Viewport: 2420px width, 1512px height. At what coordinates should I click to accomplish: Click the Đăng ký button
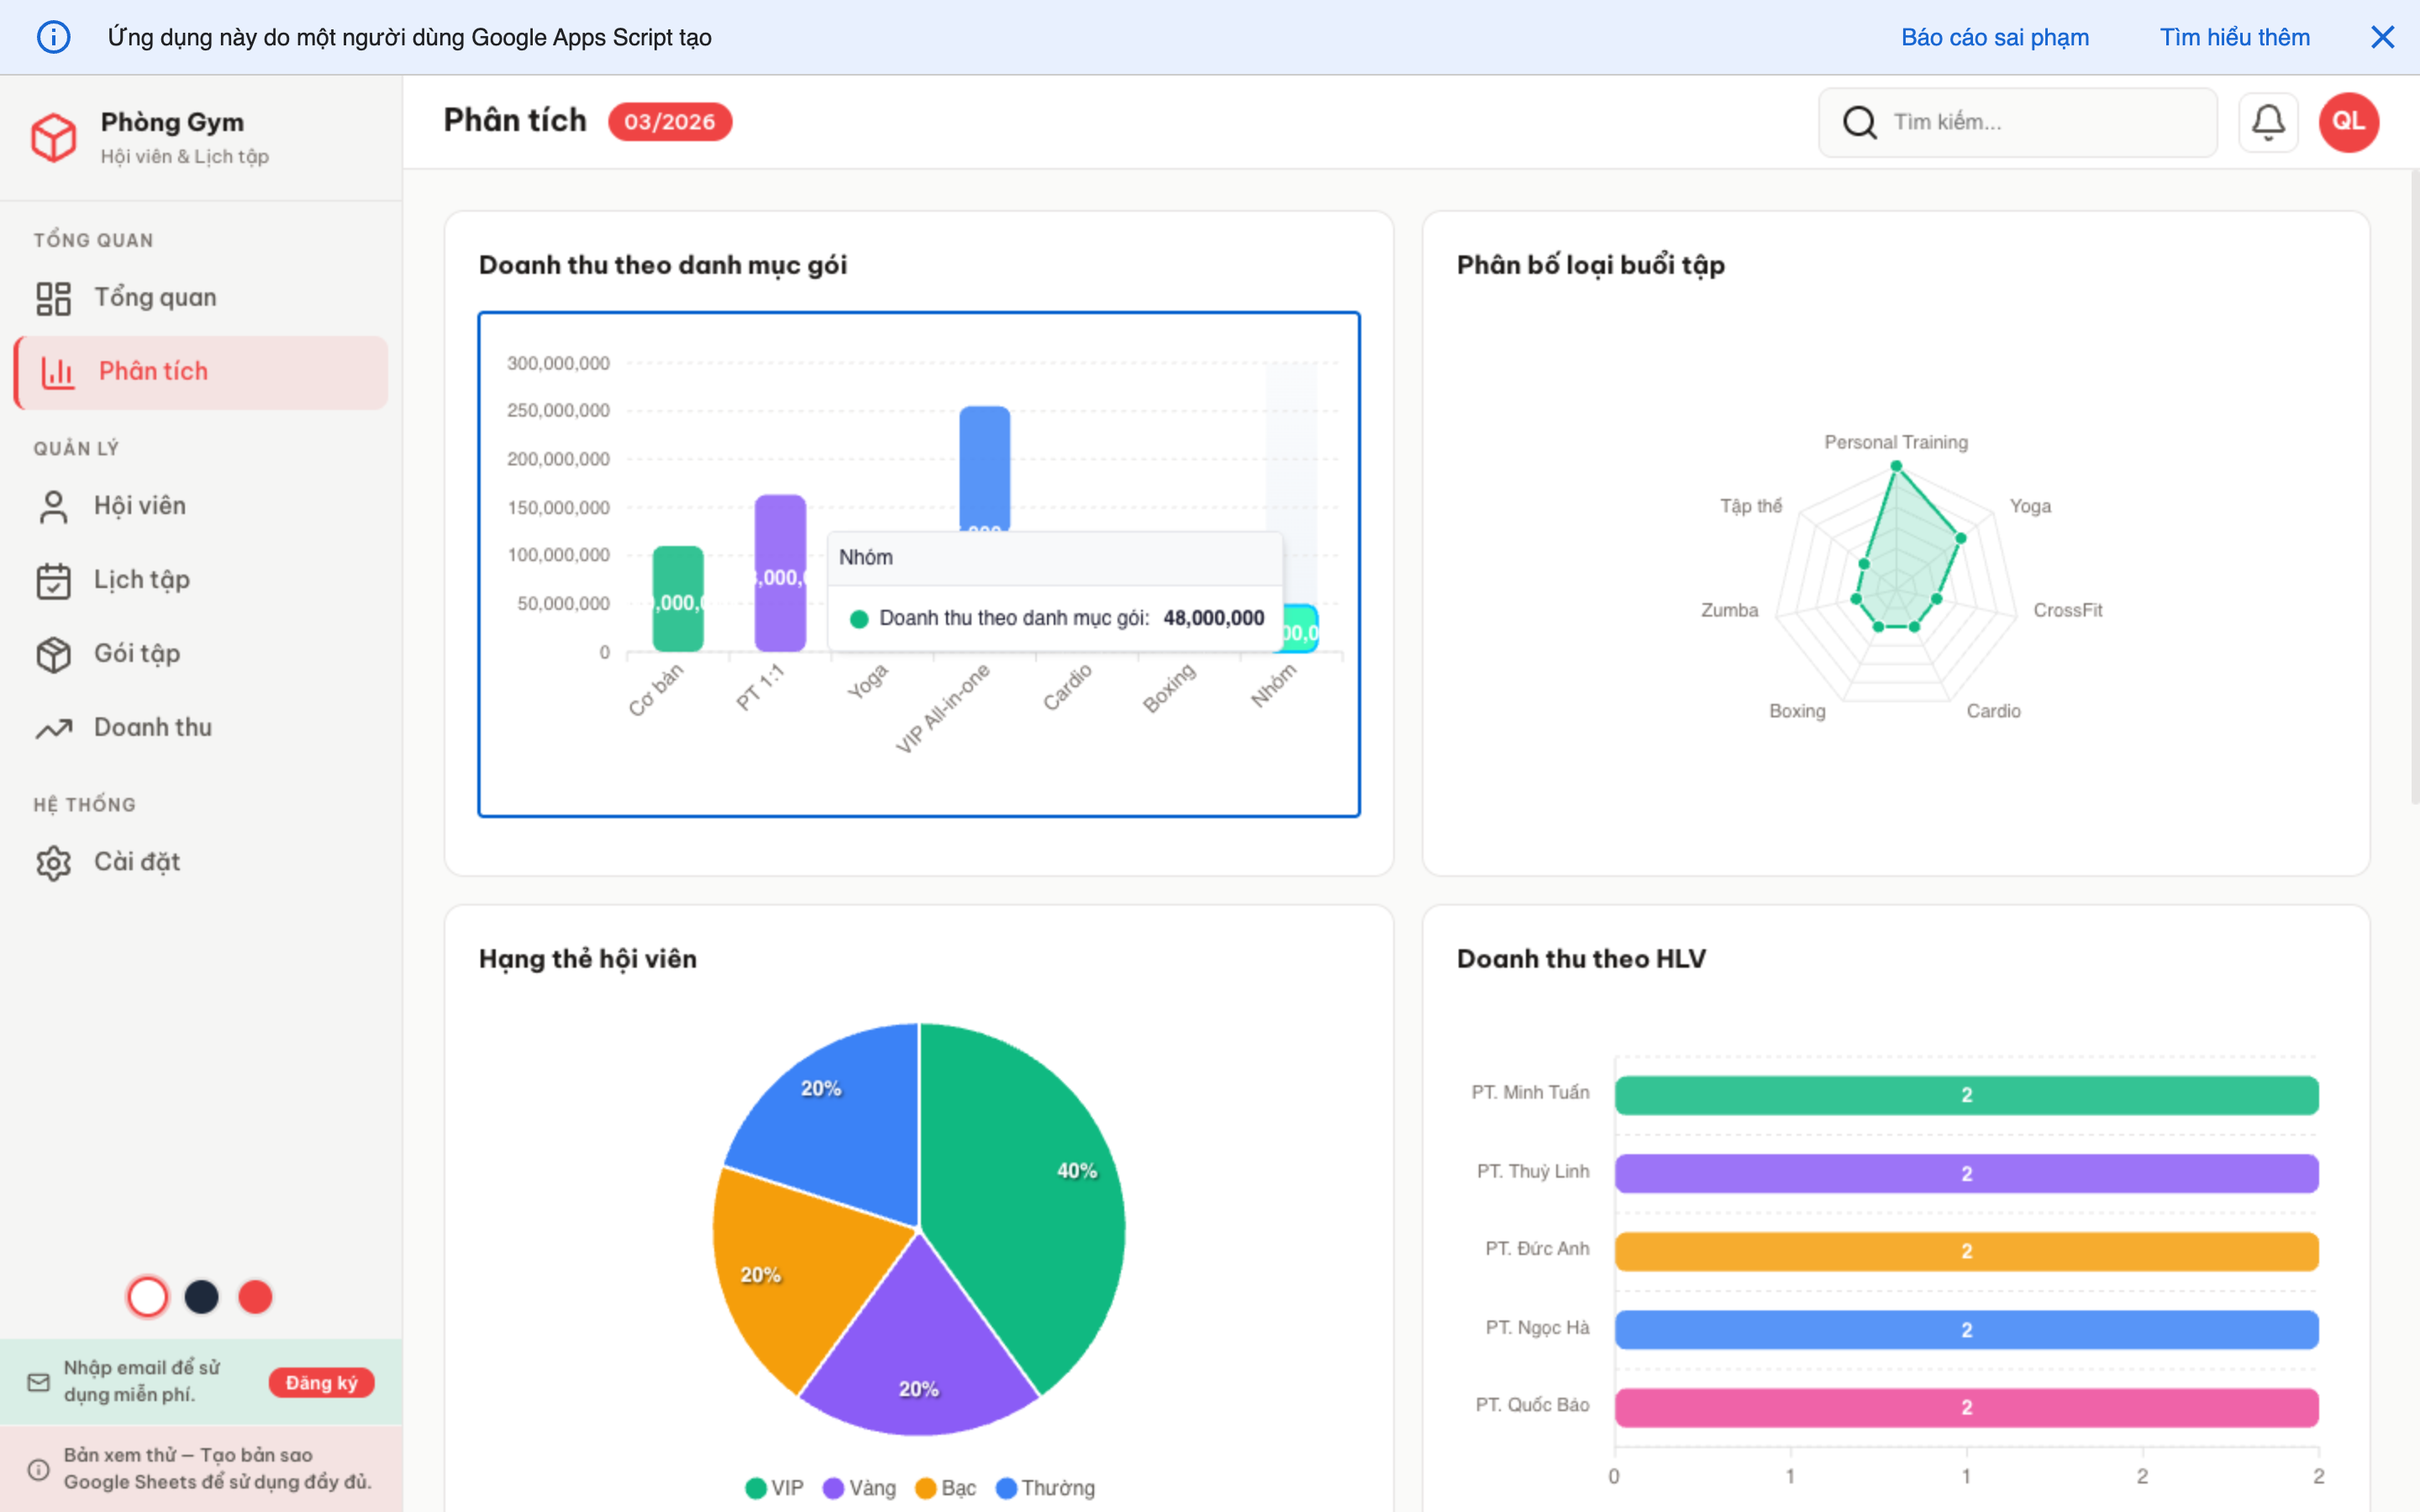point(321,1382)
